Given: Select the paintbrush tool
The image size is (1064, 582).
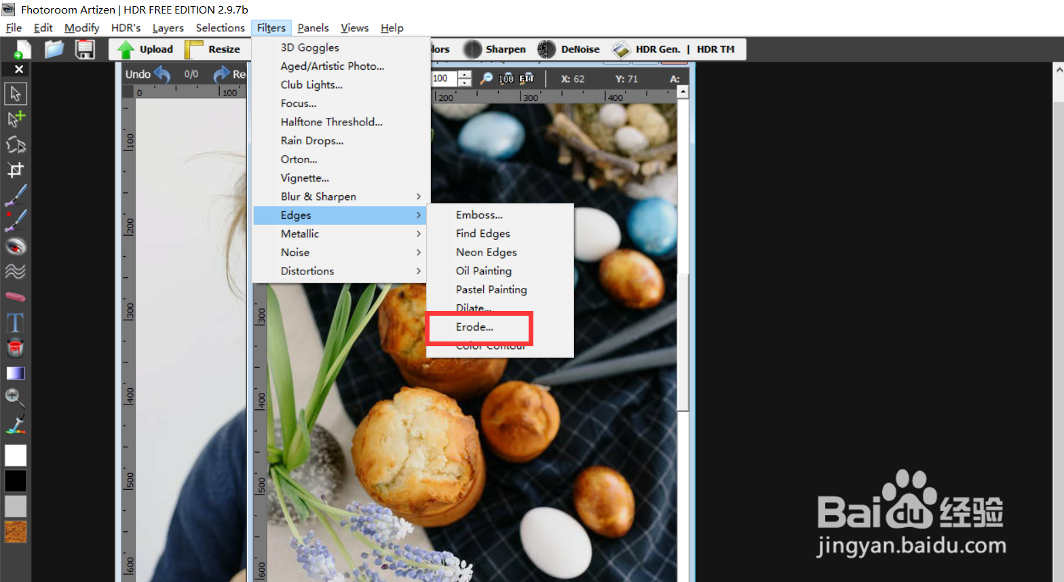Looking at the screenshot, I should (16, 195).
